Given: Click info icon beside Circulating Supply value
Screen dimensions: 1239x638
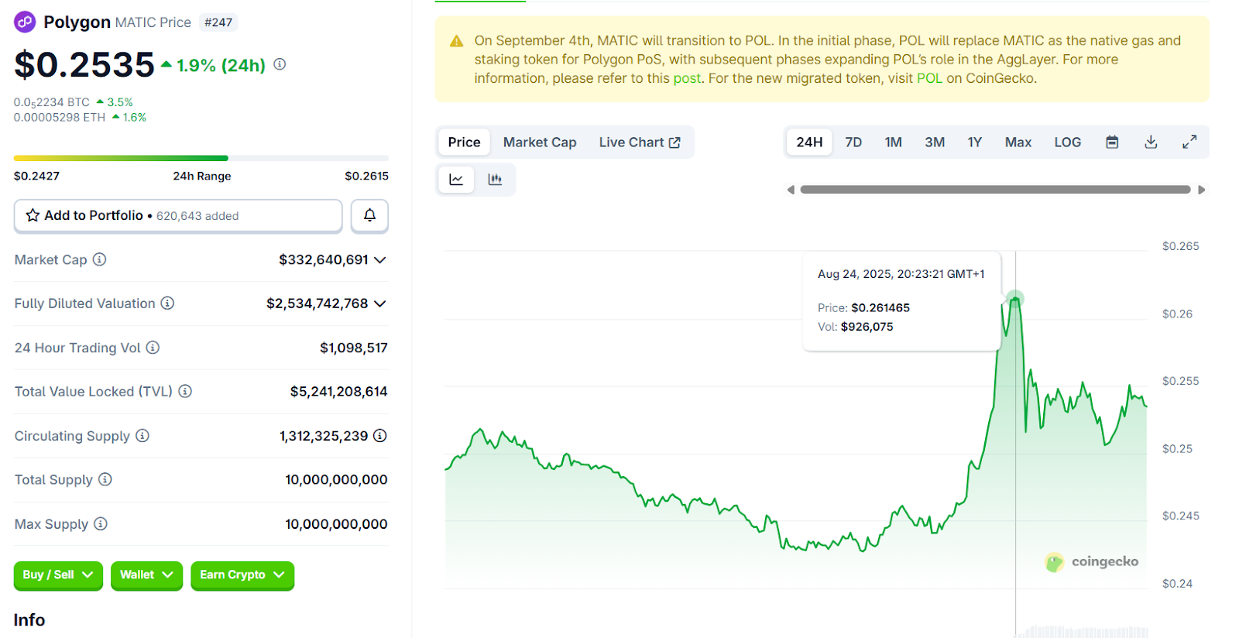Looking at the screenshot, I should (379, 436).
